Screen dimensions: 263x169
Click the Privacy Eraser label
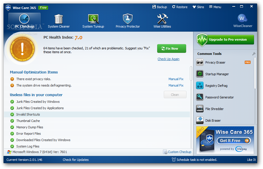(x=215, y=62)
